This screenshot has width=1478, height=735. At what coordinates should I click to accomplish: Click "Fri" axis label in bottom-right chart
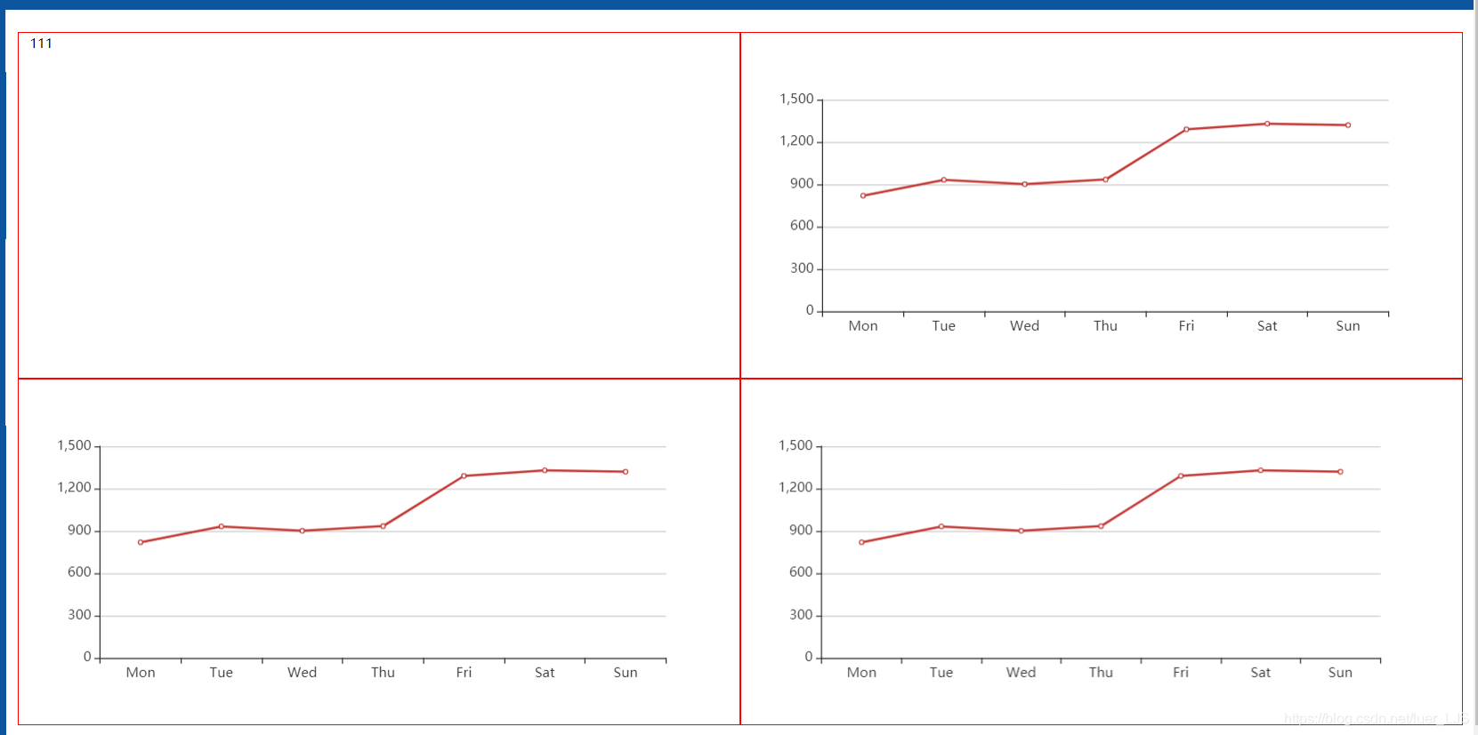tap(1181, 673)
